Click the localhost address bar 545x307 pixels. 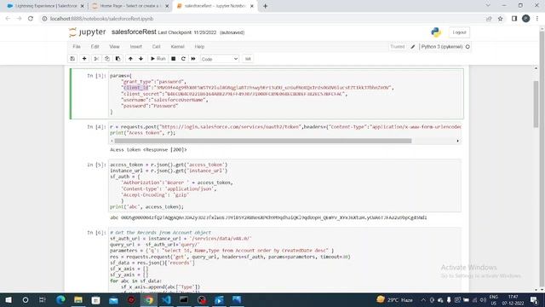click(261, 19)
